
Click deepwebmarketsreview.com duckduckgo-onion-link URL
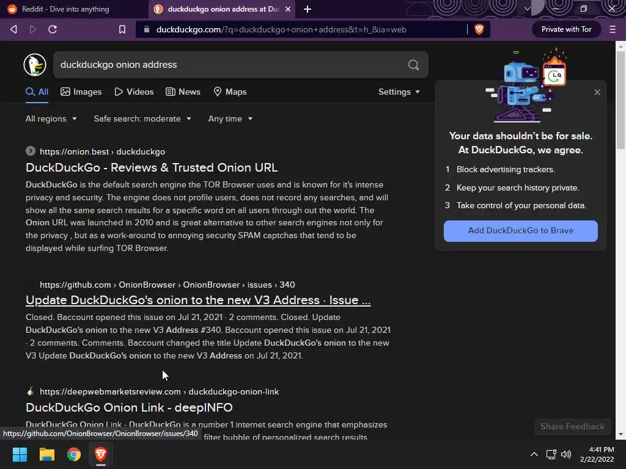[160, 391]
